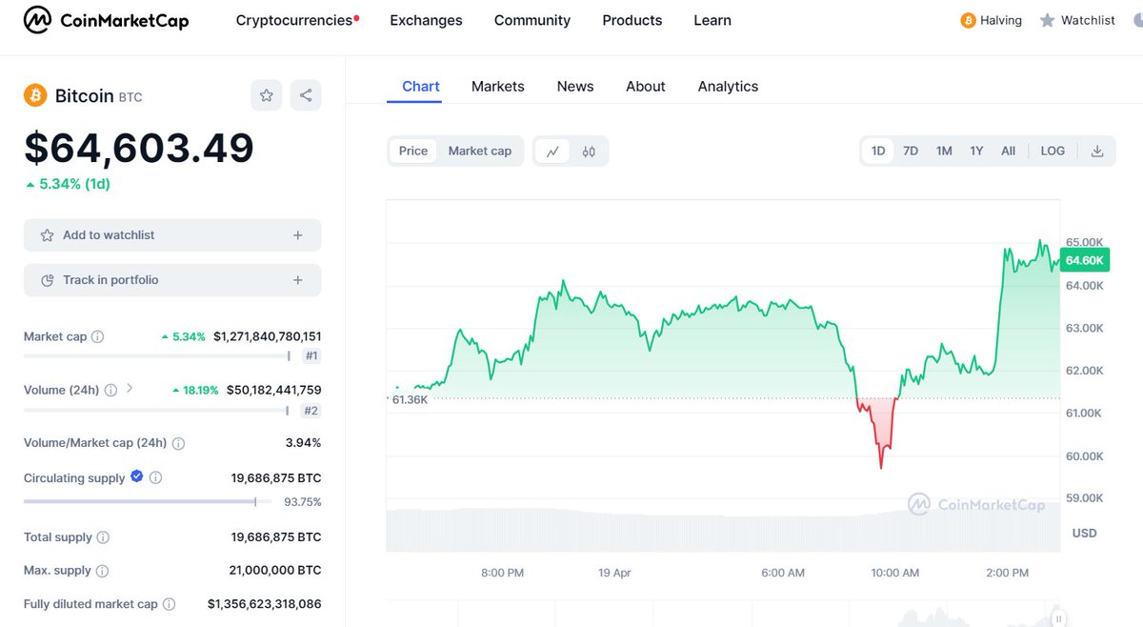Click Add to watchlist button
The width and height of the screenshot is (1143, 627).
(x=172, y=235)
